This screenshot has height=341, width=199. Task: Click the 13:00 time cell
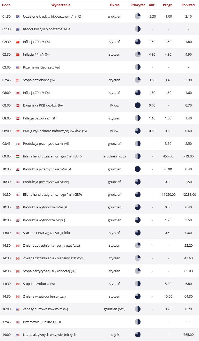click(6, 233)
